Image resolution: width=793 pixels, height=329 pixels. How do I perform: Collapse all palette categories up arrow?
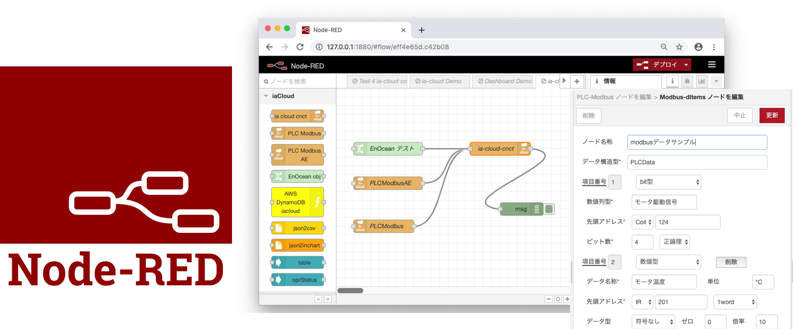click(x=318, y=299)
